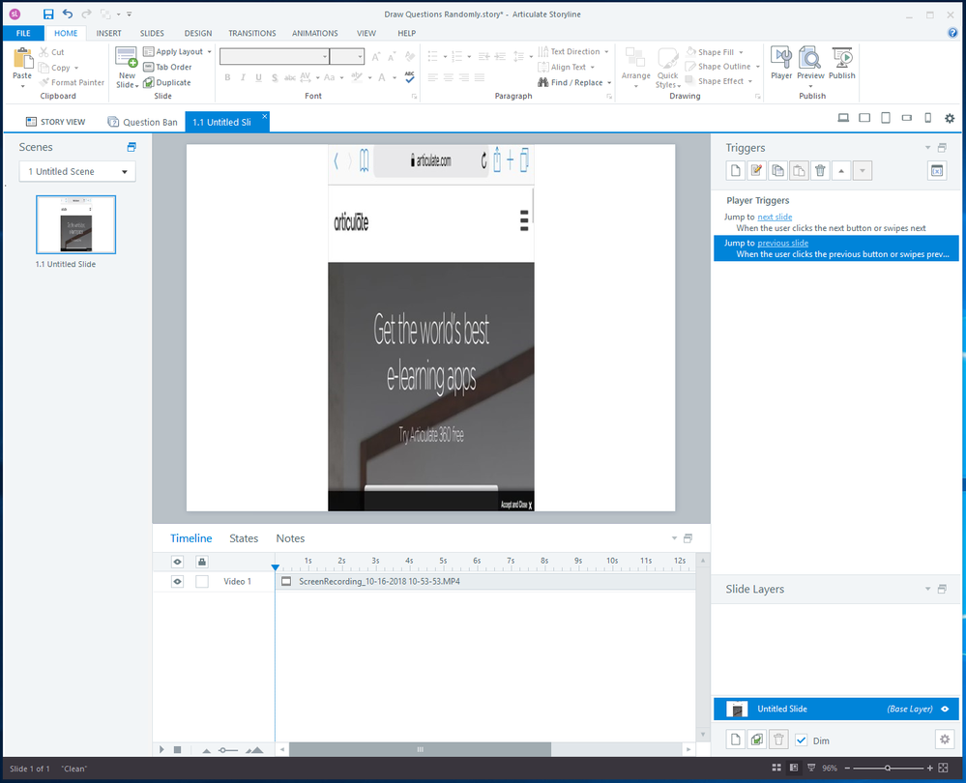Save the project with the floppy disk icon
Viewport: 966px width, 783px height.
(x=48, y=14)
